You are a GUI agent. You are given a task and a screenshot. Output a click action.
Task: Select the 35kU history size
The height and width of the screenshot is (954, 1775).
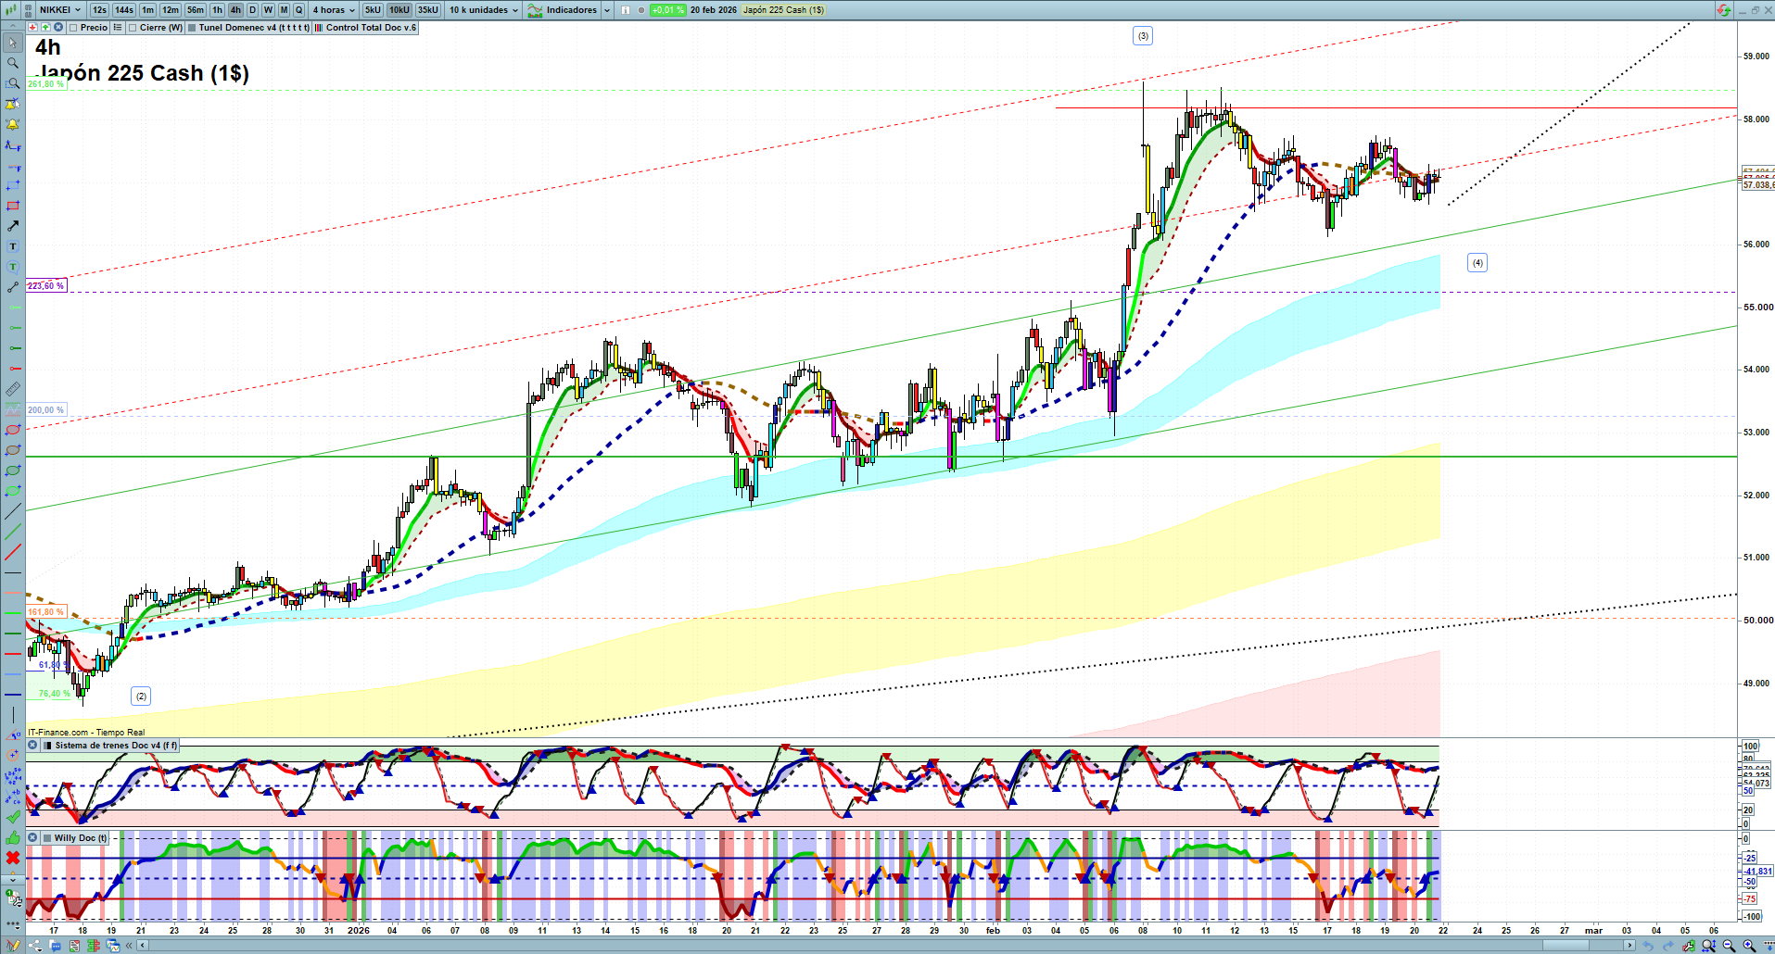click(x=428, y=10)
